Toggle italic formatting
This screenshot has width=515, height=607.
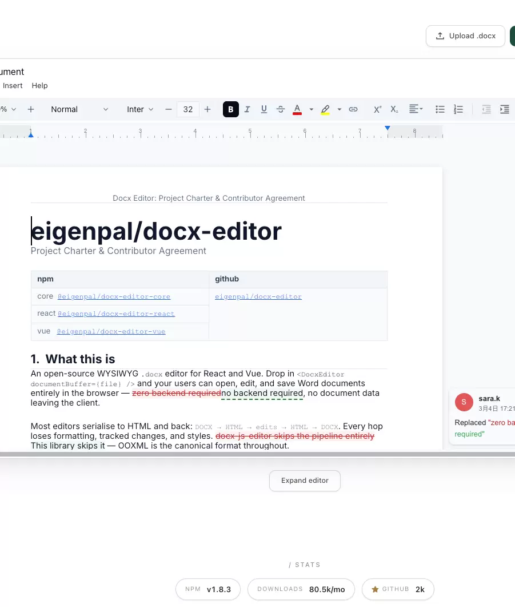click(x=247, y=109)
